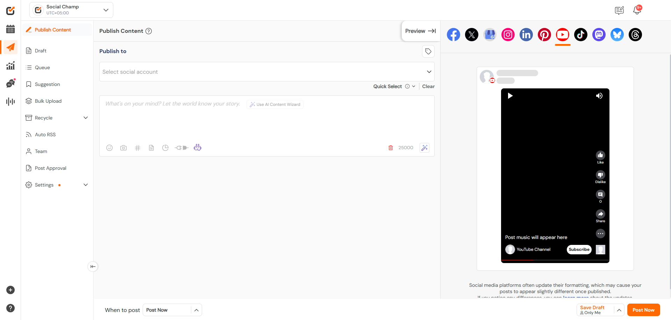Clear content using the red trash icon
Viewport: 671px width, 320px height.
point(391,148)
